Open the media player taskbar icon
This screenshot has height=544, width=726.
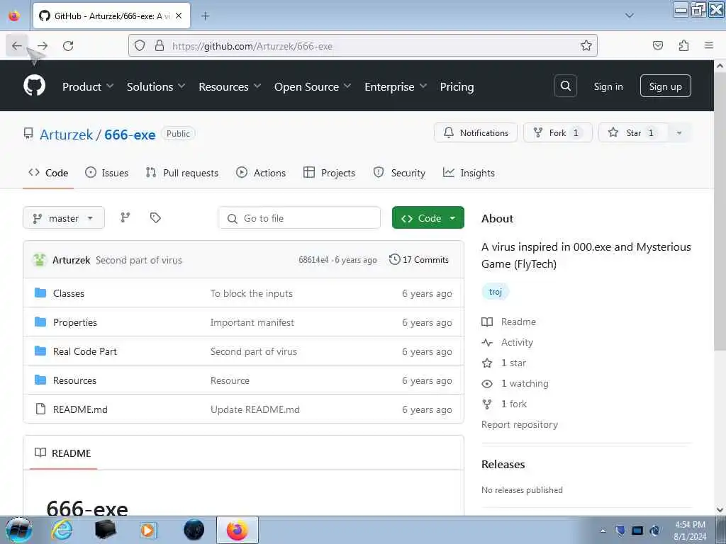(149, 530)
